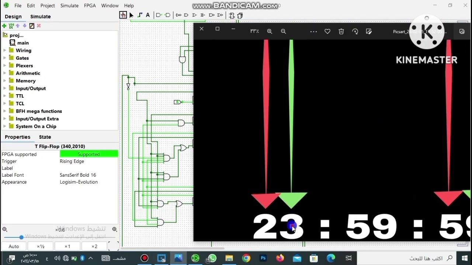This screenshot has width=472, height=265.
Task: Zoom out on photo viewer image
Action: 284,31
